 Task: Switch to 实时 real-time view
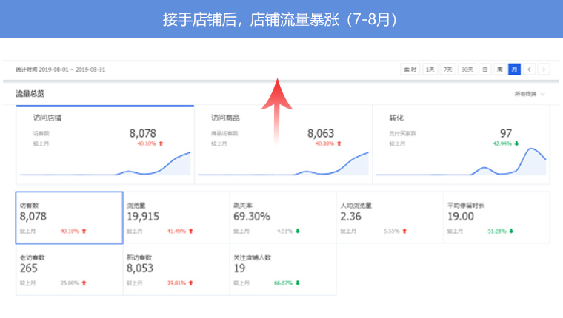(410, 70)
